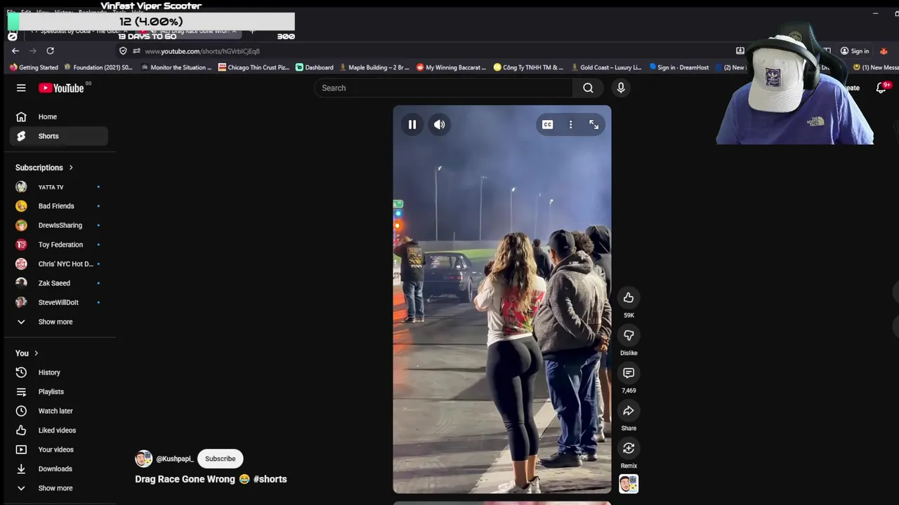Screen dimensions: 899x505
Task: Toggle closed captions on the Short
Action: coord(547,125)
